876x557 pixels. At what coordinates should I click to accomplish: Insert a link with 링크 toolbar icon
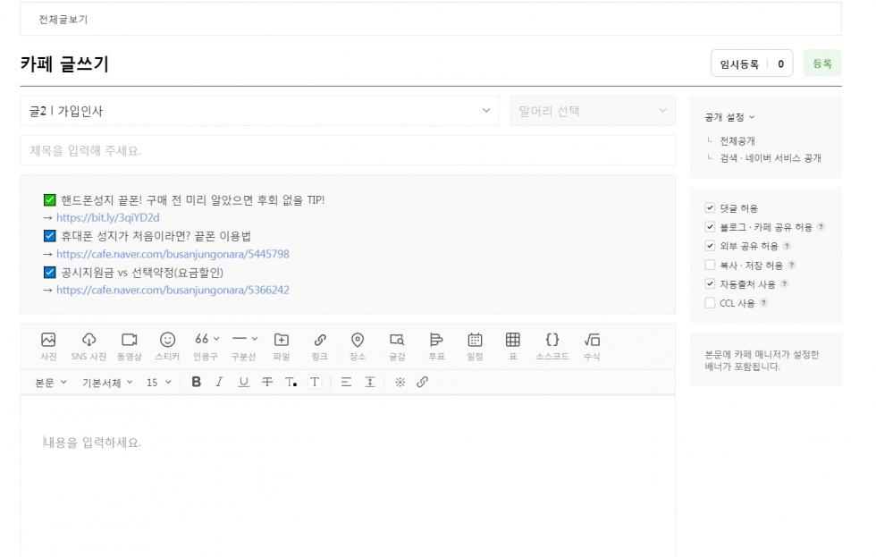click(320, 346)
